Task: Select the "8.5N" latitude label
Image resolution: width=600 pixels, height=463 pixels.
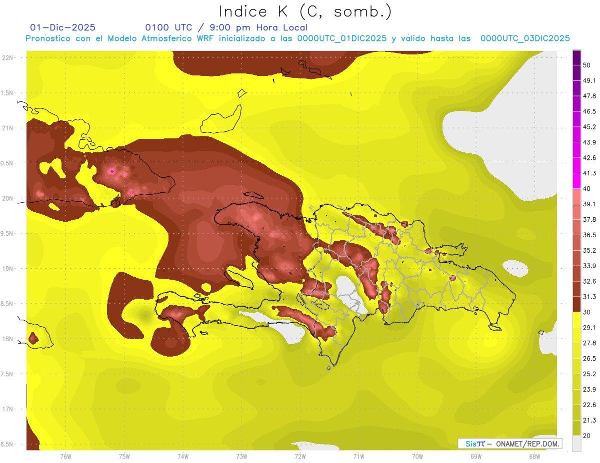Action: 6,304
